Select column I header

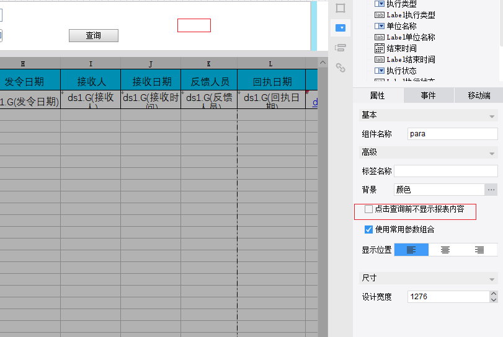point(91,64)
